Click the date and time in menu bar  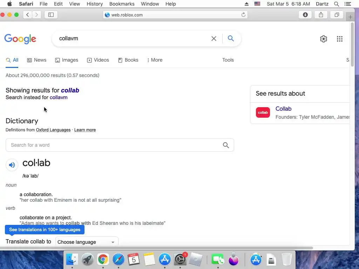(288, 4)
